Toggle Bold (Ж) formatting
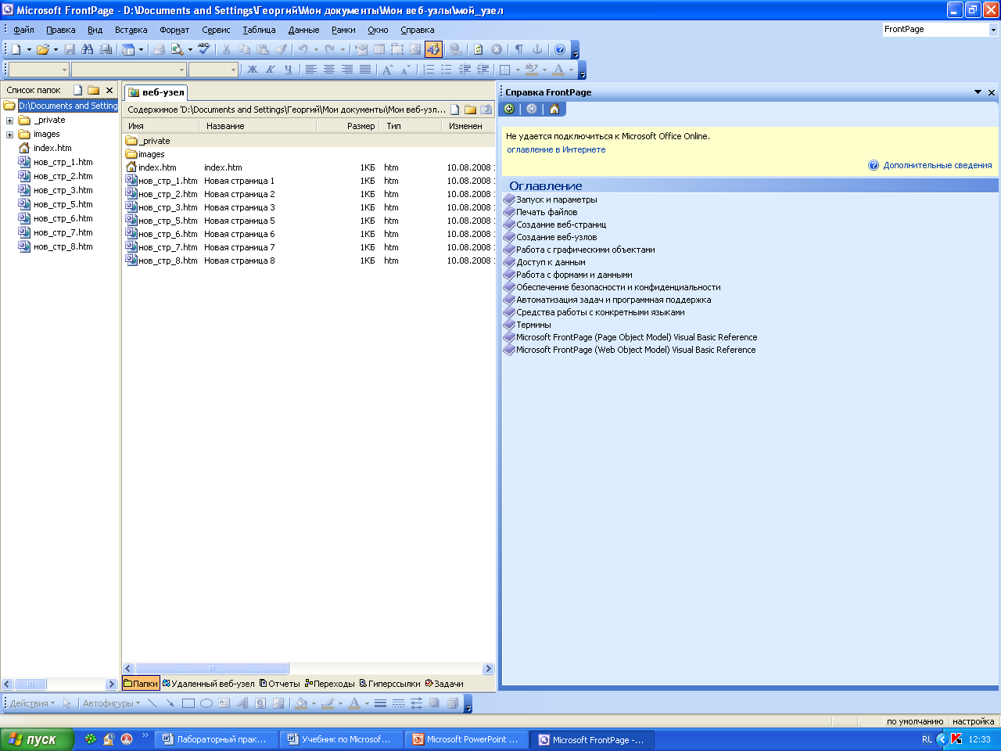1001x751 pixels. 253,70
